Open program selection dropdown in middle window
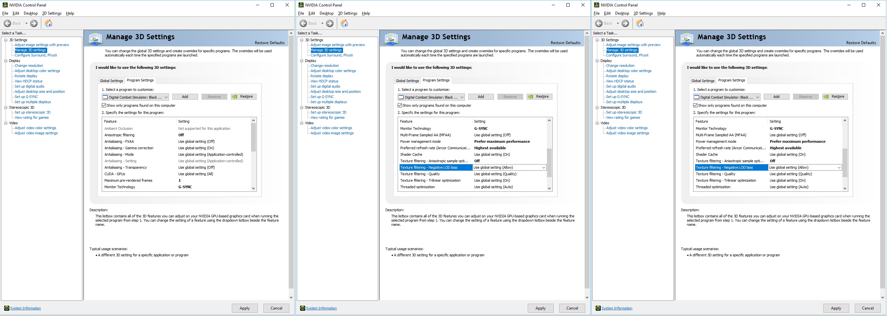This screenshot has height=316, width=887. [x=431, y=97]
